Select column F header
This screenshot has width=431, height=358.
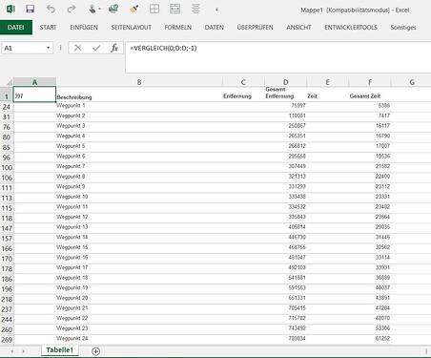(370, 82)
